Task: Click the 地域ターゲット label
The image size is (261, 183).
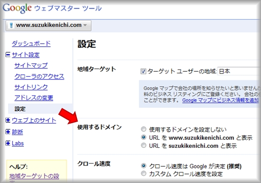Action: (96, 69)
